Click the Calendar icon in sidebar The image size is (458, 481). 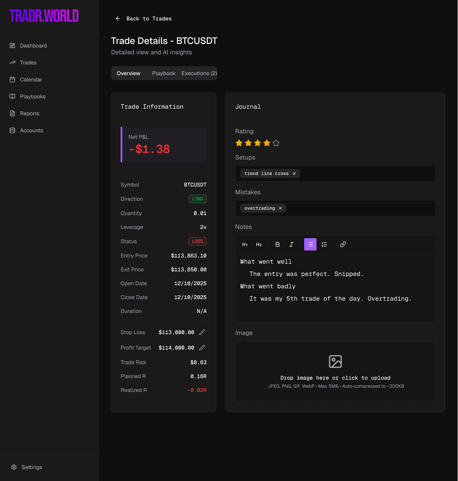pyautogui.click(x=12, y=79)
